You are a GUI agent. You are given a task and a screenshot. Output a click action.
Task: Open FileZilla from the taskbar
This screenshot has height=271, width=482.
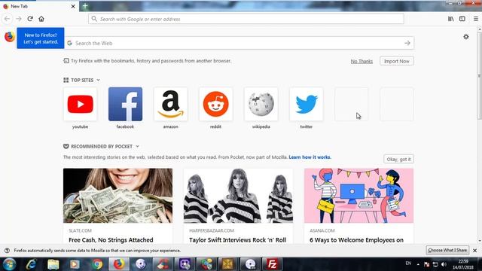[x=272, y=264]
